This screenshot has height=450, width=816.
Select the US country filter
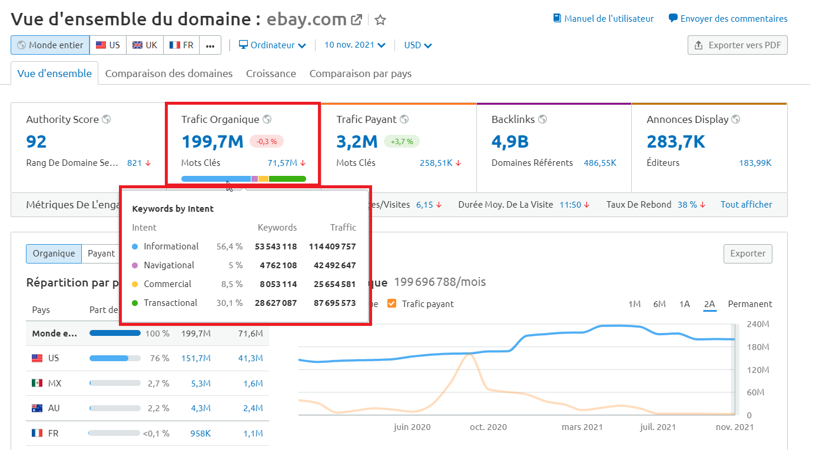(108, 45)
